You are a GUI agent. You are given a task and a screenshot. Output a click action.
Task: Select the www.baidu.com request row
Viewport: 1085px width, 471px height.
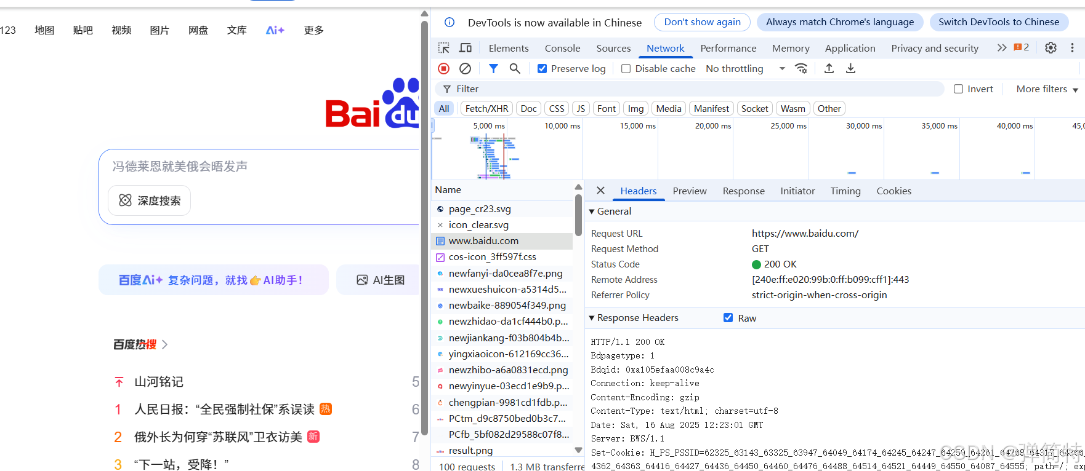502,241
